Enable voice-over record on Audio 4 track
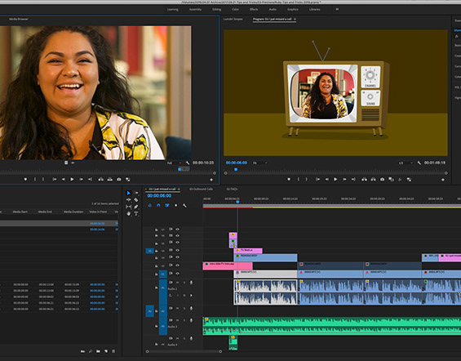The image size is (461, 361). pyautogui.click(x=191, y=338)
